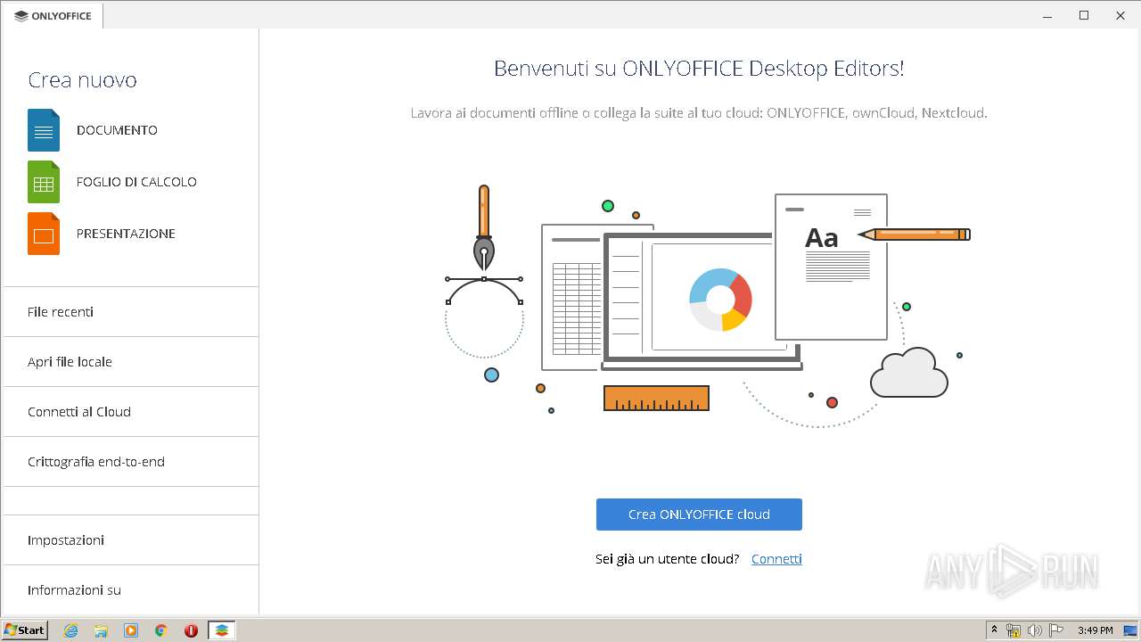The height and width of the screenshot is (642, 1141).
Task: Click the orange Presentazione file icon
Action: tap(44, 234)
